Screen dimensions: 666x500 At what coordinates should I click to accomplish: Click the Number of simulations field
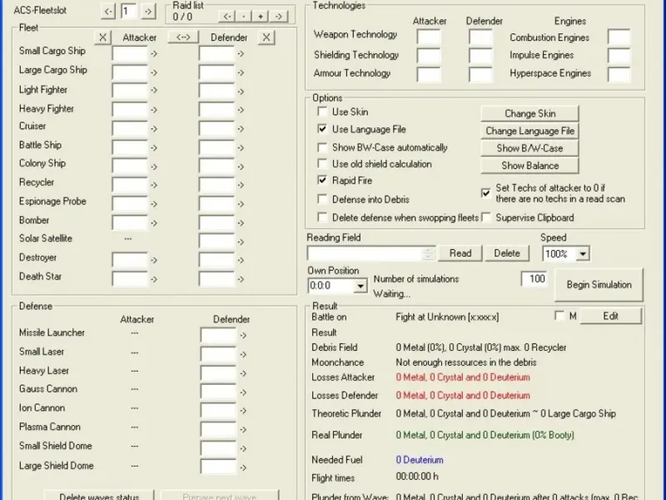(534, 279)
